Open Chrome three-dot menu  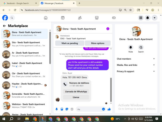158,10
